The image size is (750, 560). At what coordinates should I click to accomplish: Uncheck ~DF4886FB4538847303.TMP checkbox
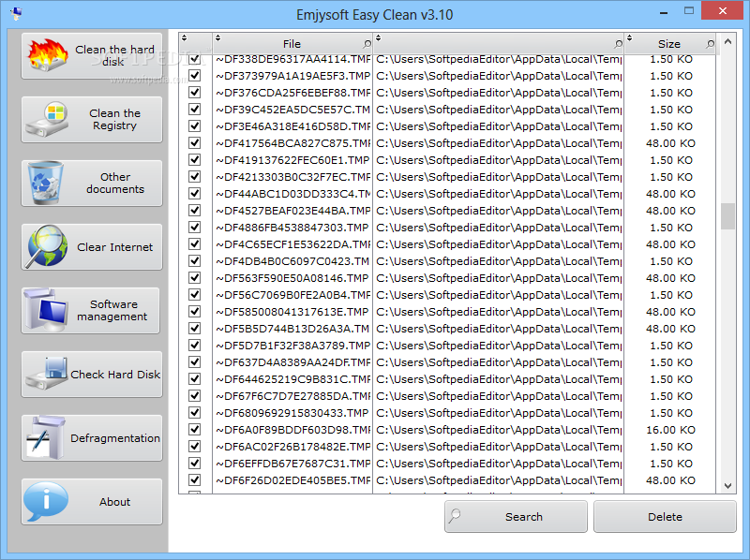point(195,227)
